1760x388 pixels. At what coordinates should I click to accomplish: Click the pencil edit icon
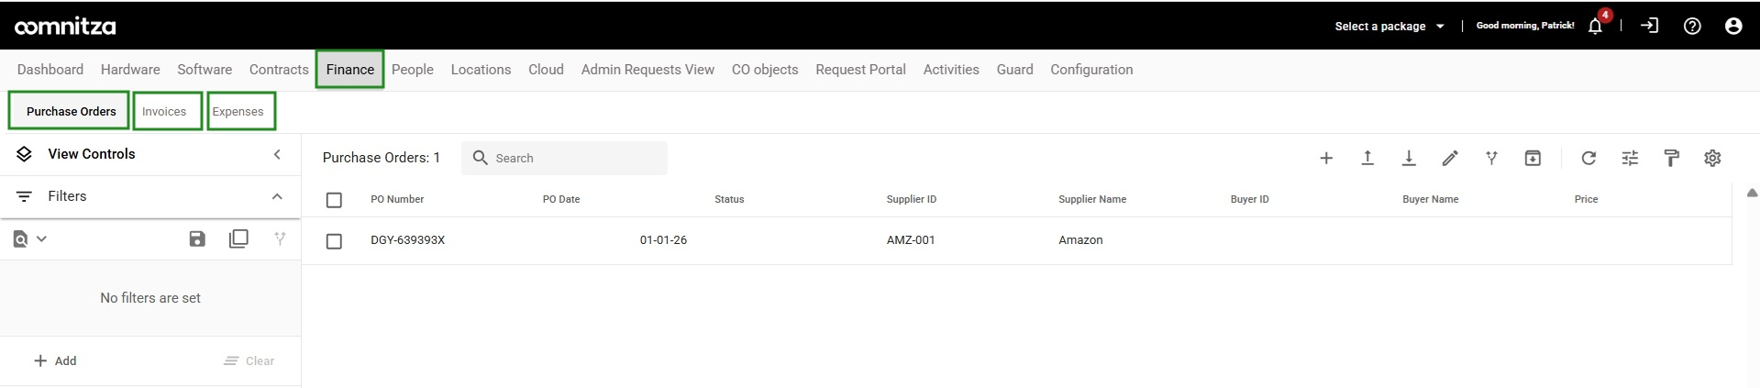coord(1450,158)
